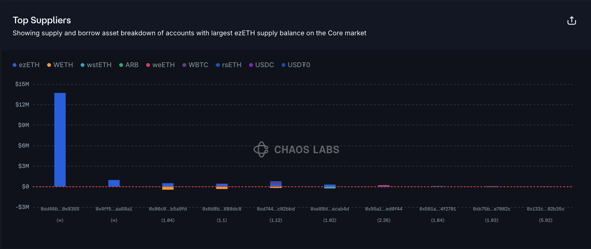Toggle the ezETH legend series
The width and height of the screenshot is (591, 249).
click(26, 65)
